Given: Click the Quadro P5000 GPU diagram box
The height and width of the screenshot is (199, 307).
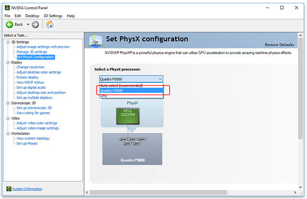Looking at the screenshot, I should [x=132, y=149].
